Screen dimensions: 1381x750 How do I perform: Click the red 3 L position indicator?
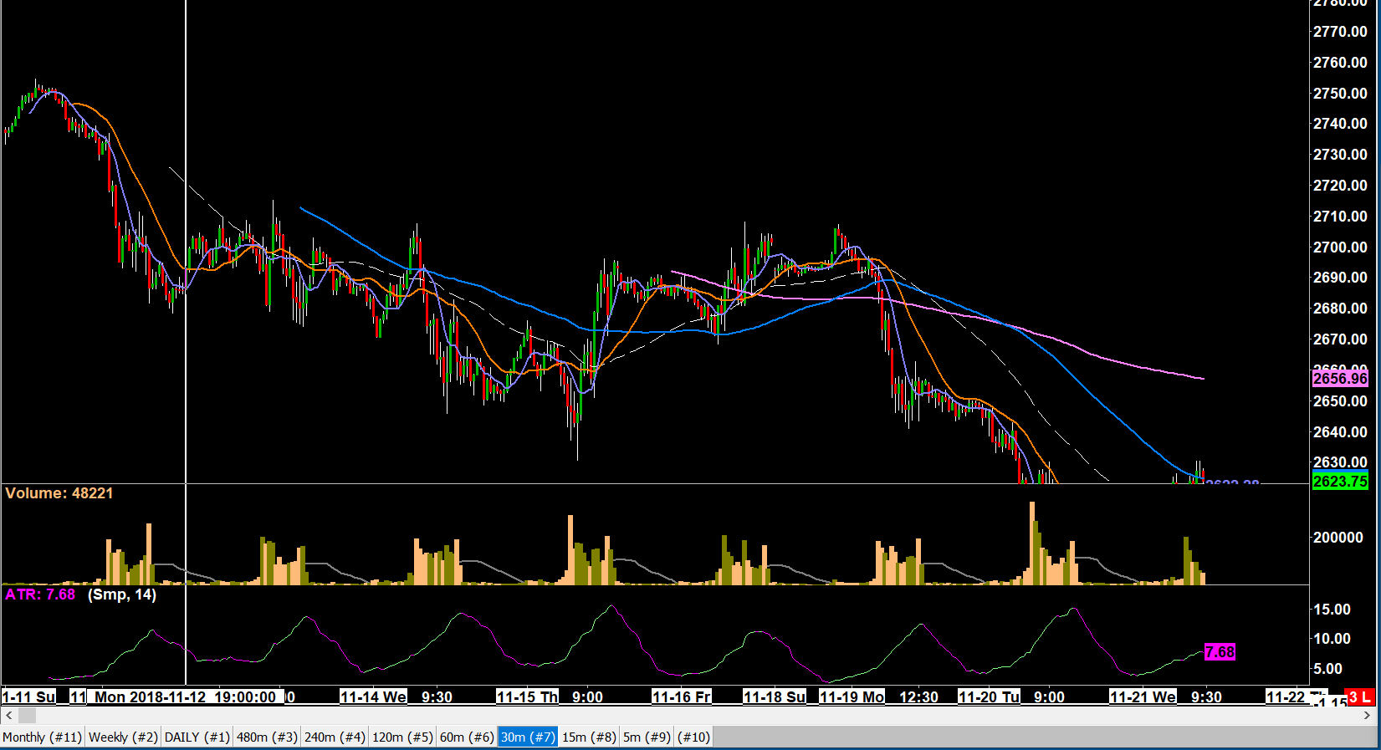[x=1360, y=696]
